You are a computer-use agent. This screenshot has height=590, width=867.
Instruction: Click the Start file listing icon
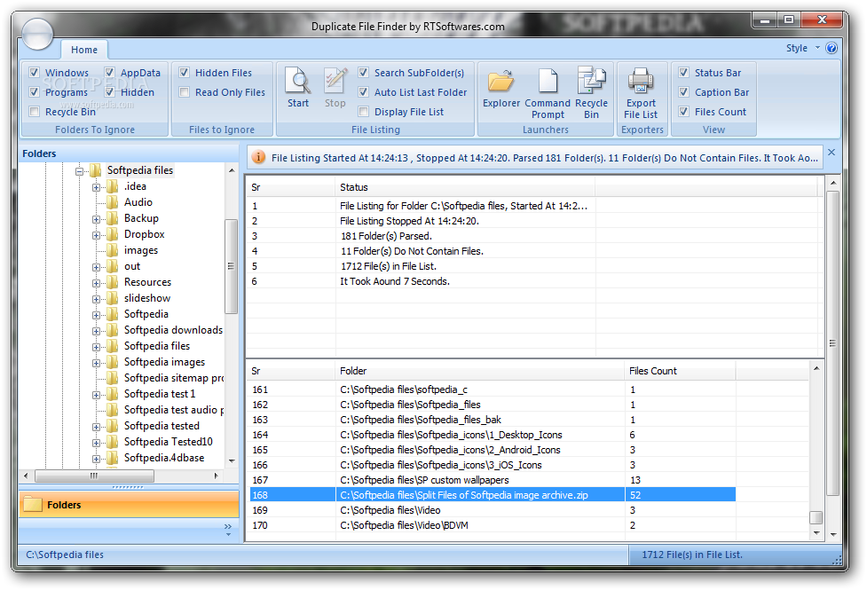[298, 80]
